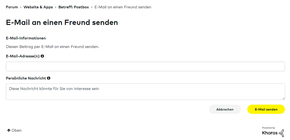Image resolution: width=290 pixels, height=140 pixels.
Task: Click the Powered by text
Action: click(269, 128)
